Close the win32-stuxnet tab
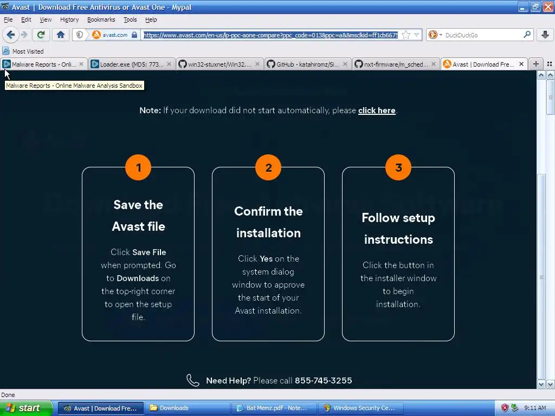 pos(257,64)
